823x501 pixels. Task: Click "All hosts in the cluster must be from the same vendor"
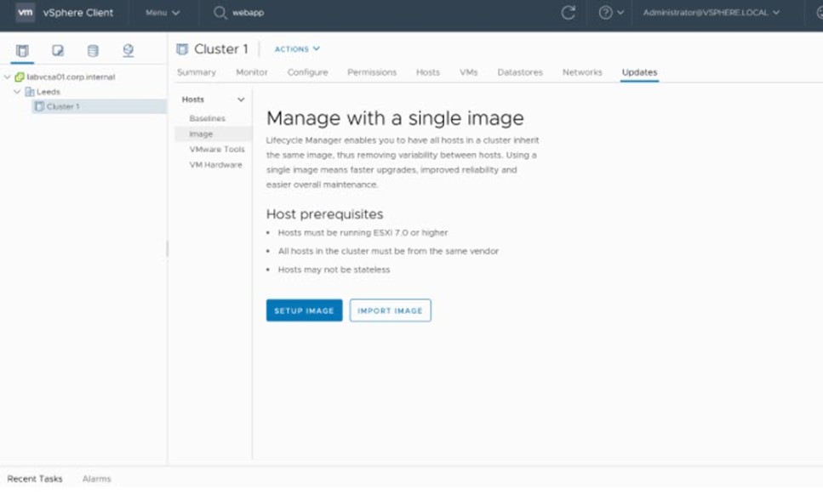pos(388,251)
